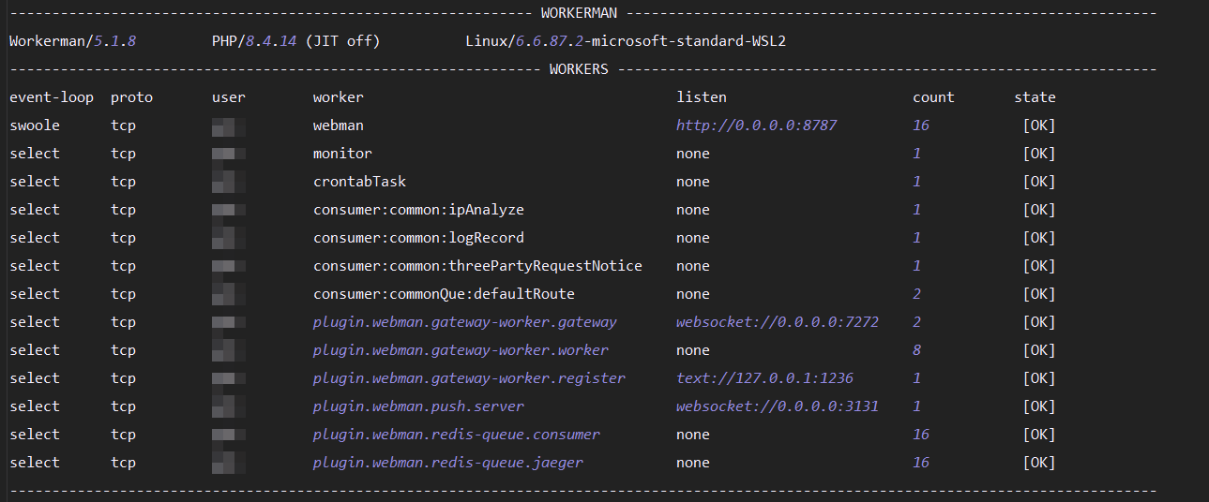This screenshot has width=1209, height=502.
Task: Open the websocket://0.0.0.0:3131 push server address
Action: click(x=777, y=406)
